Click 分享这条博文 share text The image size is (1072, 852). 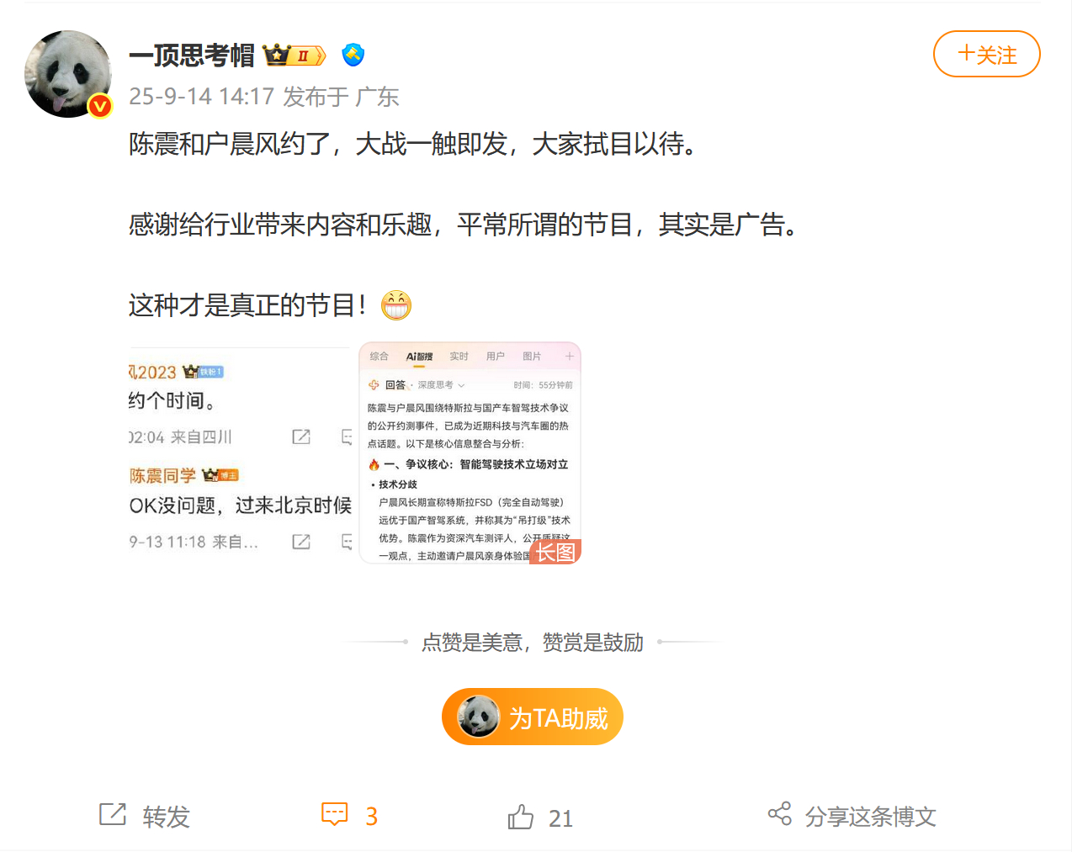pos(870,817)
